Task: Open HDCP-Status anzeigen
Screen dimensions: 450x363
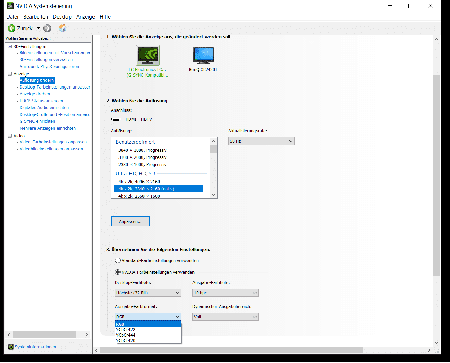Action: pyautogui.click(x=41, y=101)
